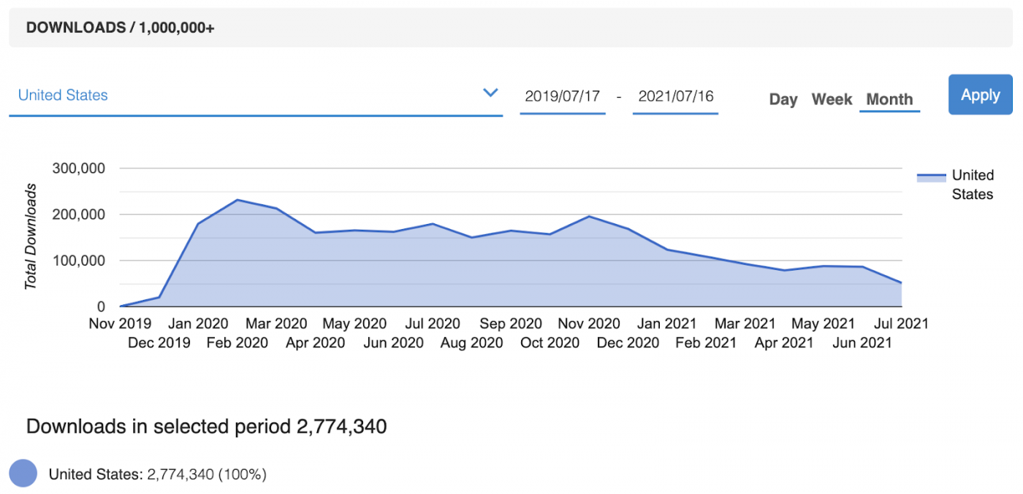Switch granularity to Day

(783, 99)
